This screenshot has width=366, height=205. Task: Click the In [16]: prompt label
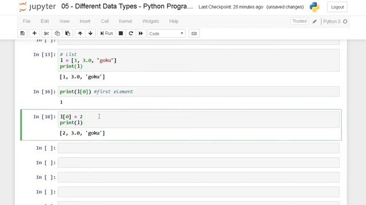click(x=45, y=92)
